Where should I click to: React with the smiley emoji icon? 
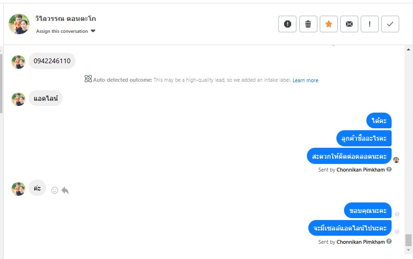(55, 190)
